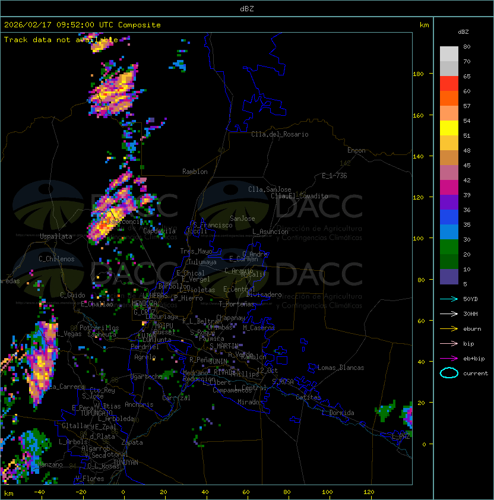Viewport: 494px width, 500px height.
Task: Click the 'L_Asuncion' map label
Action: (270, 232)
